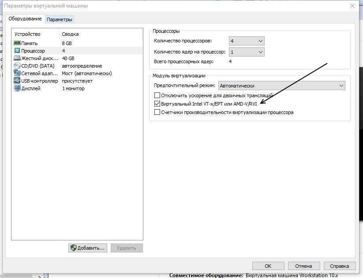
Task: Click the Сетевой адаптер network icon
Action: 17,73
